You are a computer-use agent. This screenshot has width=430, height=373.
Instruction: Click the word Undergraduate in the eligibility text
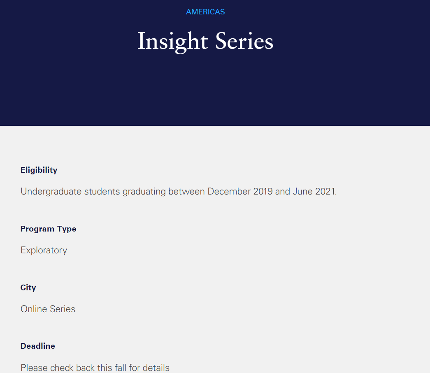51,192
